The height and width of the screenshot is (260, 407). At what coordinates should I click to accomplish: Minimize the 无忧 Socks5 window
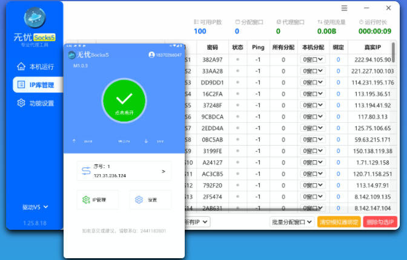(x=366, y=8)
